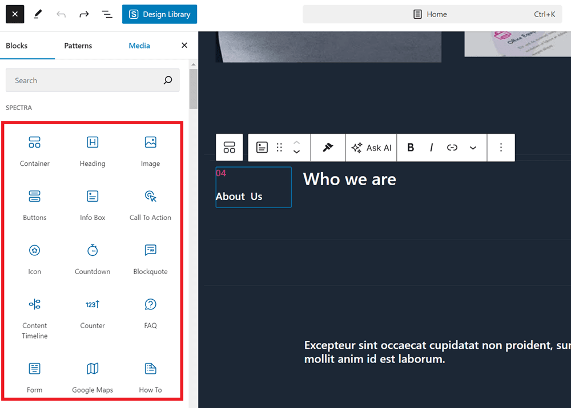Open the block options three-dot menu
571x408 pixels.
tap(501, 148)
